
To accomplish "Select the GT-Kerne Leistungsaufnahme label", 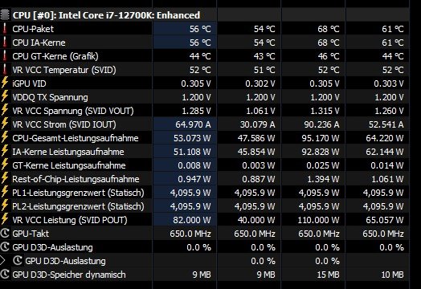I will tap(69, 165).
